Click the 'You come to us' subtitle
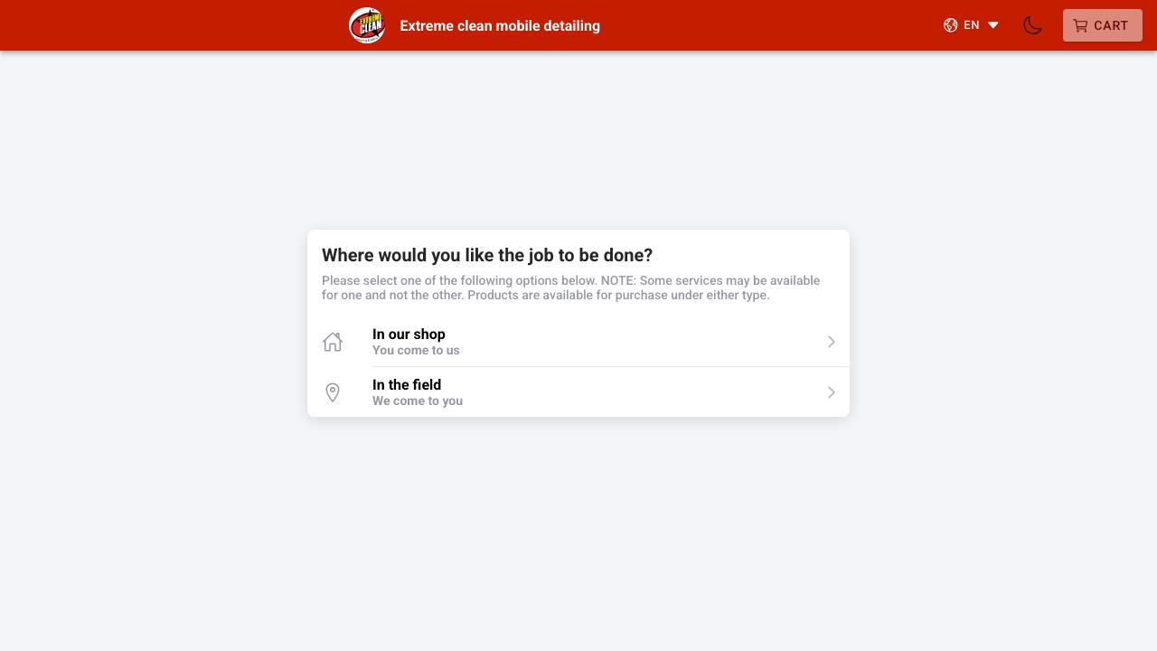Image resolution: width=1157 pixels, height=651 pixels. [416, 351]
